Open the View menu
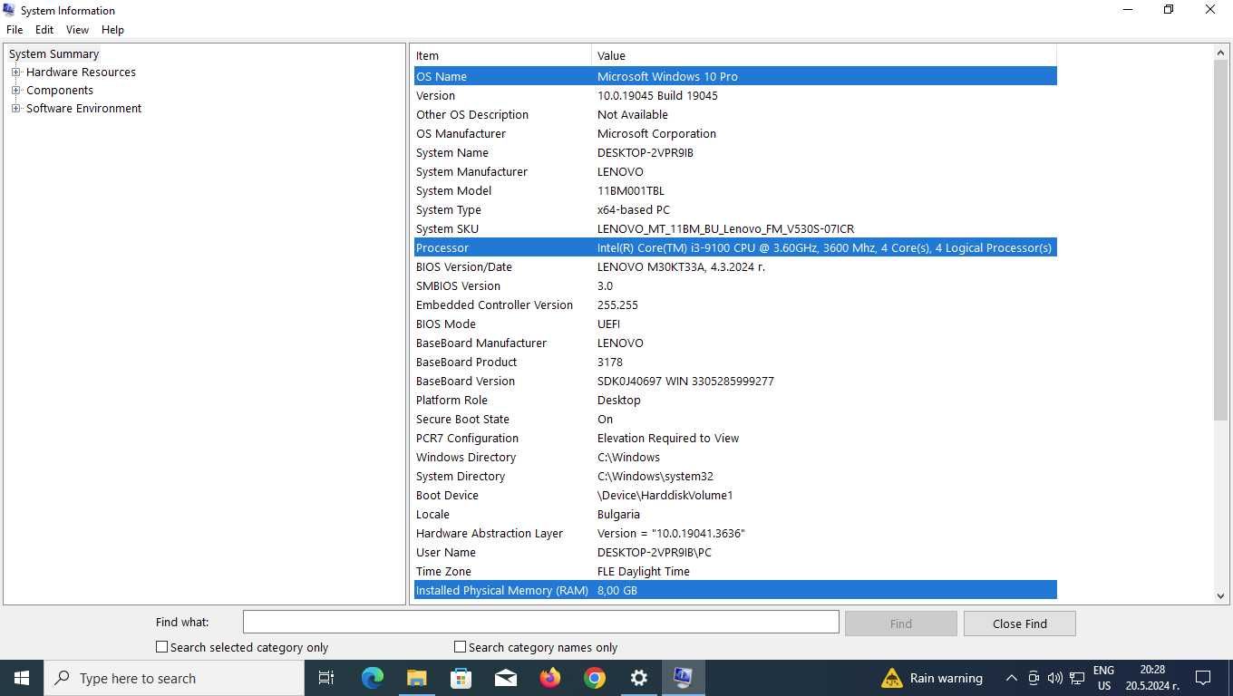 [x=77, y=30]
